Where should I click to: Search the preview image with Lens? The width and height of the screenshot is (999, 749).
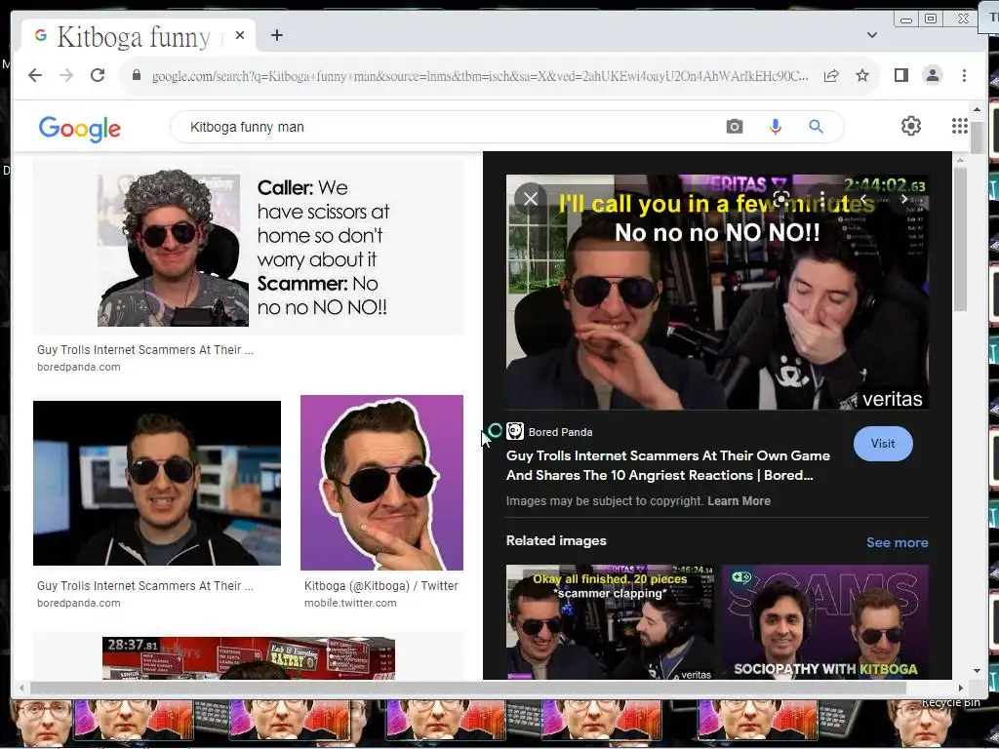pyautogui.click(x=781, y=198)
